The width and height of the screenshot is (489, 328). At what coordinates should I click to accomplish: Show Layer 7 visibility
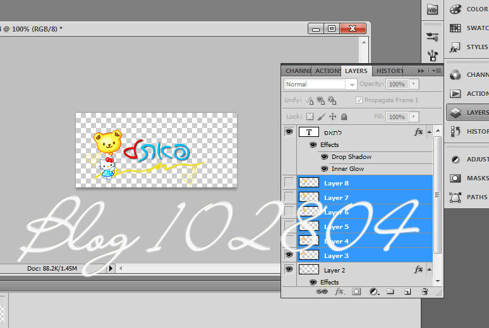click(289, 197)
